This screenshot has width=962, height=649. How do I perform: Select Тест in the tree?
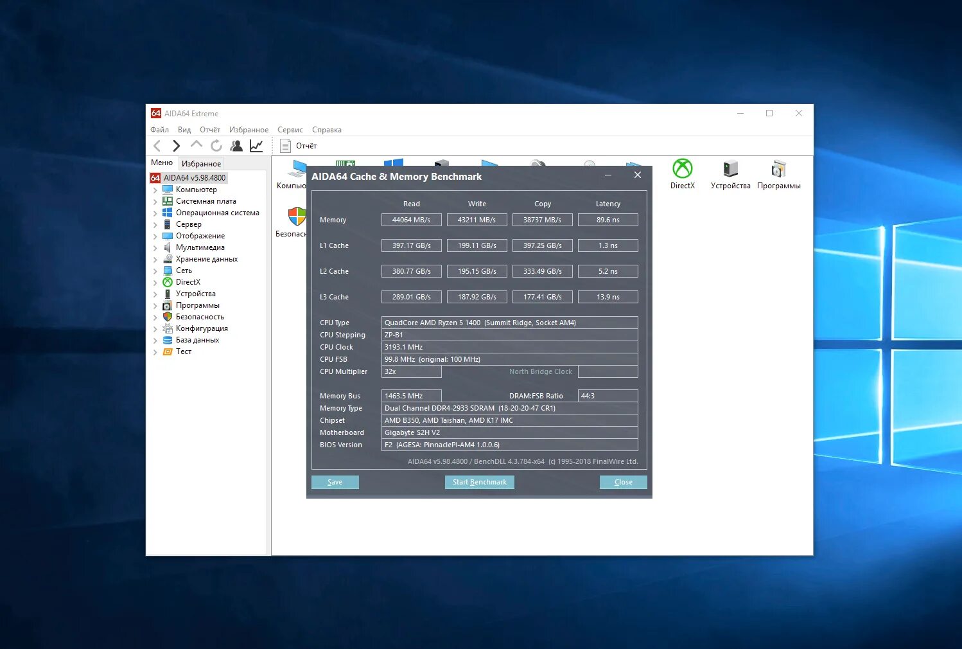pyautogui.click(x=183, y=351)
